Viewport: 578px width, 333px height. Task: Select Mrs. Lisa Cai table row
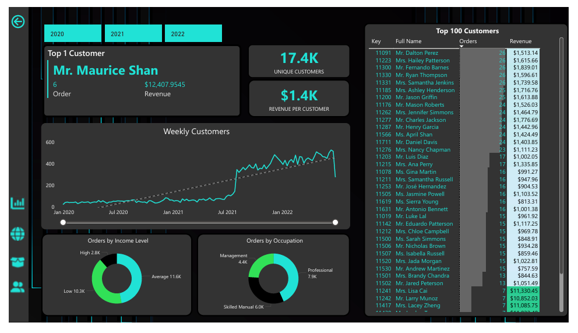[x=411, y=291]
